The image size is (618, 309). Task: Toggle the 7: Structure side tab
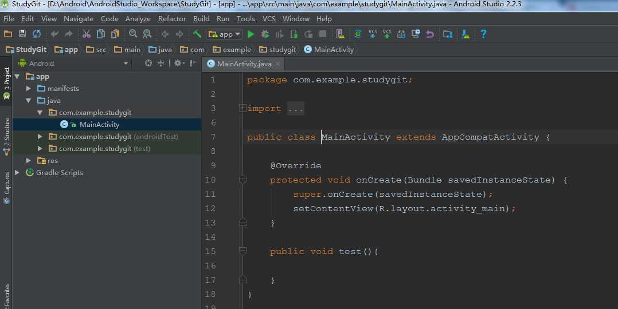click(x=6, y=136)
